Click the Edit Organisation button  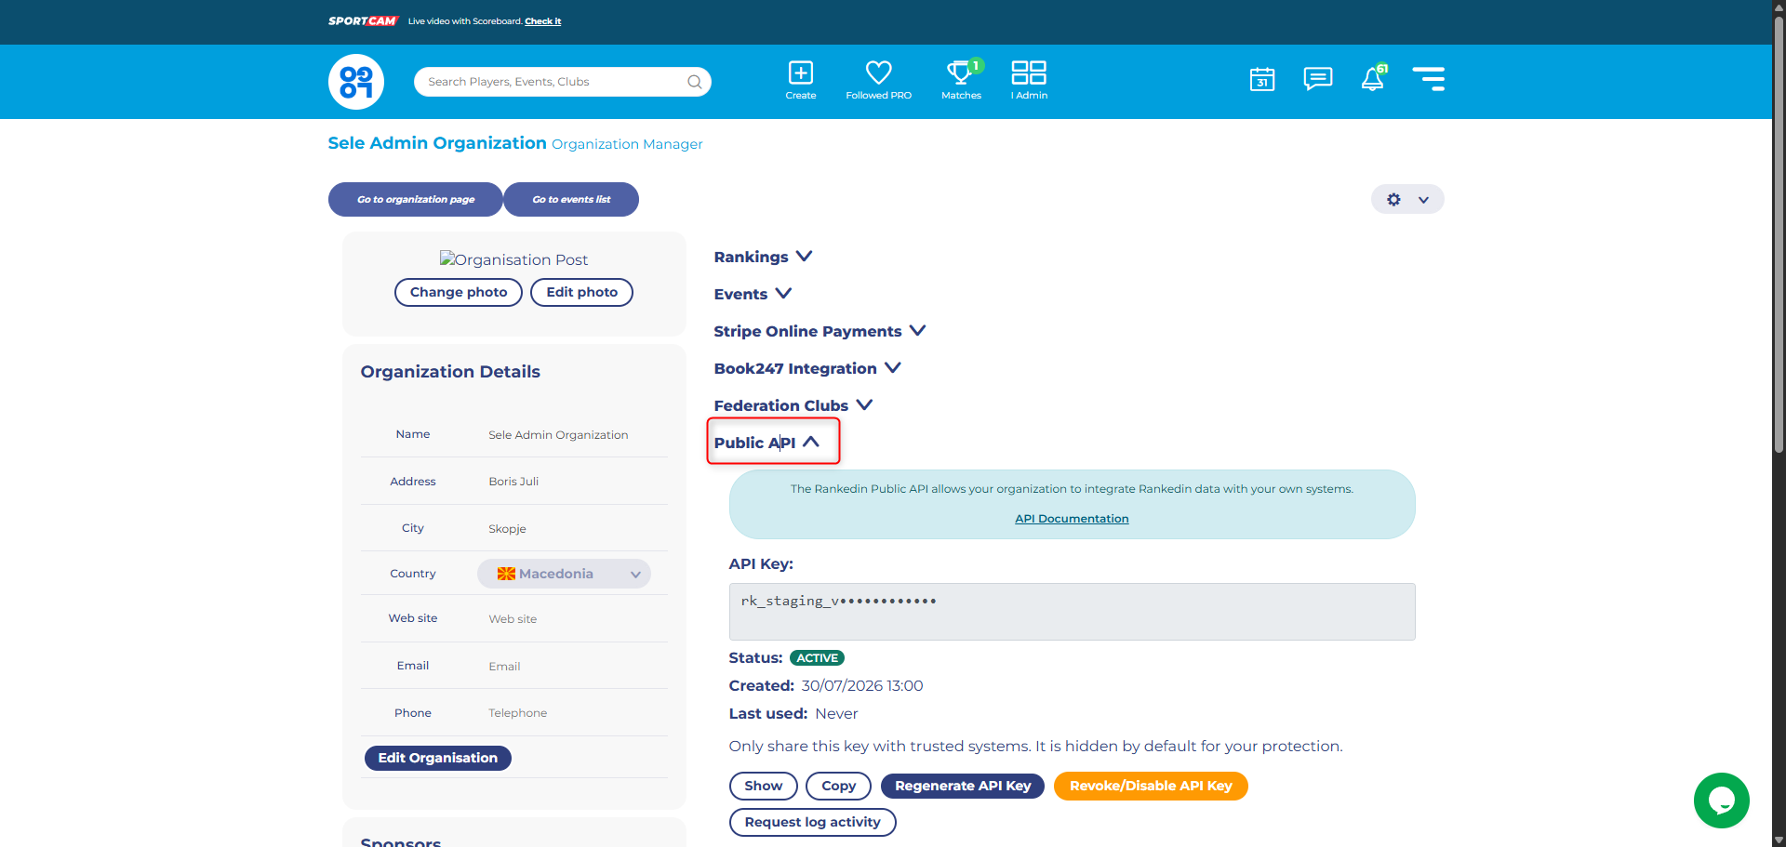coord(437,758)
